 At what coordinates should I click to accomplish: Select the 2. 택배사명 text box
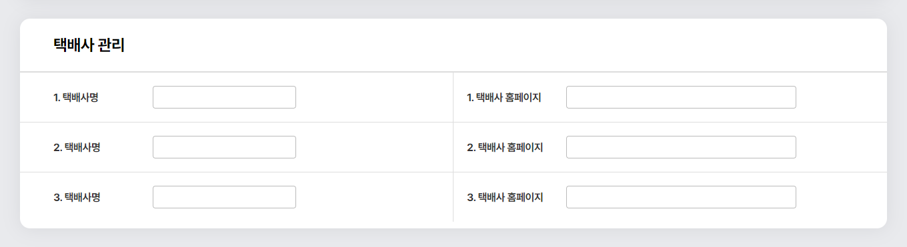[224, 147]
